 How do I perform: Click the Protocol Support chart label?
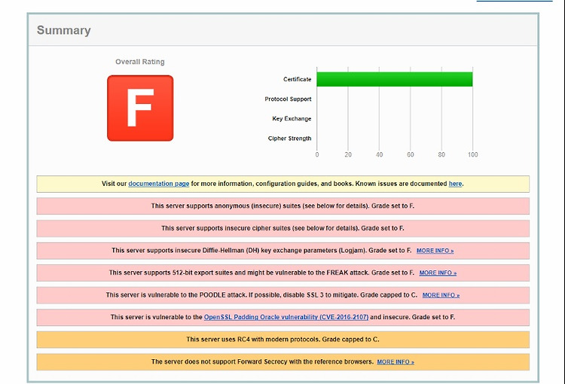point(288,99)
